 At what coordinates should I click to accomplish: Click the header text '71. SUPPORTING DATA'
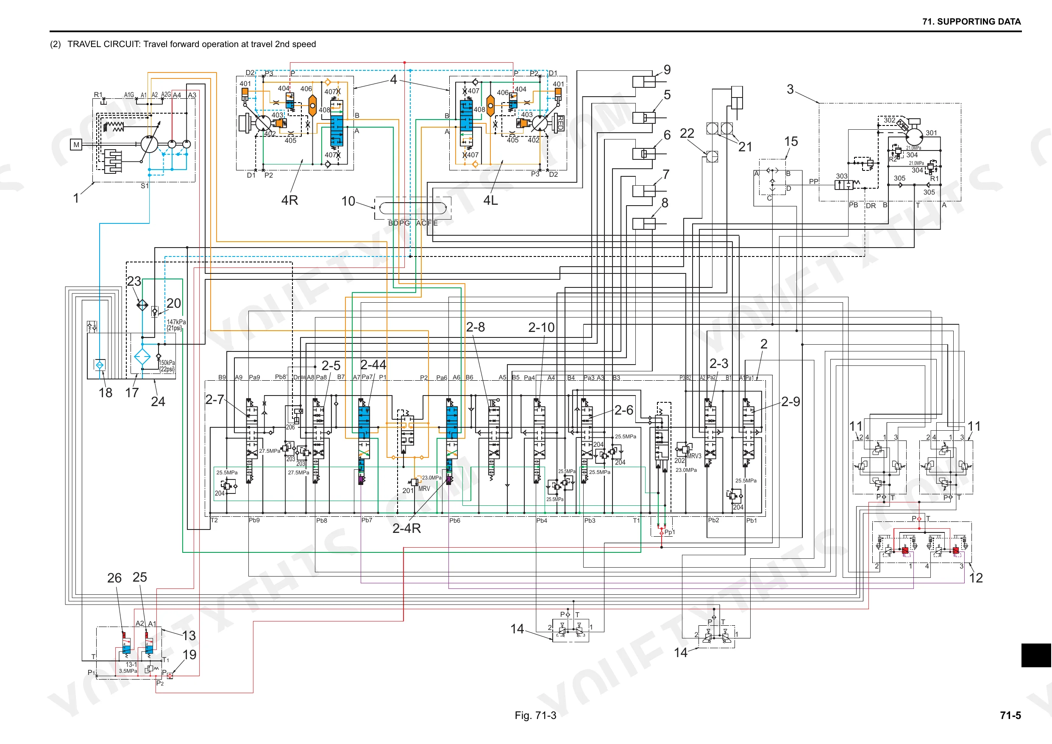coord(971,22)
